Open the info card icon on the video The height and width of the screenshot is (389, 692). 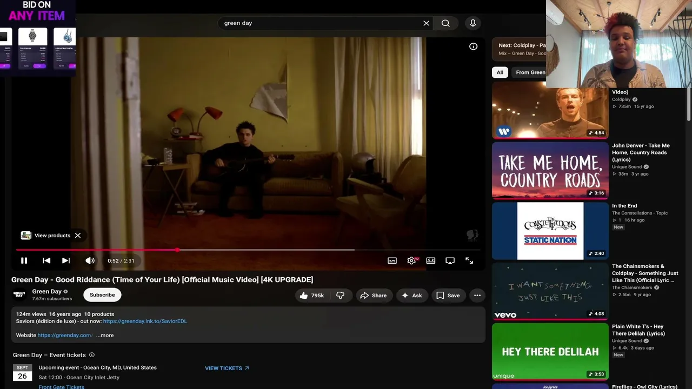tap(473, 46)
